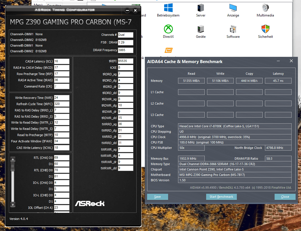
Task: Click the Refresh Cycle Time (tRFC) field
Action: click(x=62, y=104)
